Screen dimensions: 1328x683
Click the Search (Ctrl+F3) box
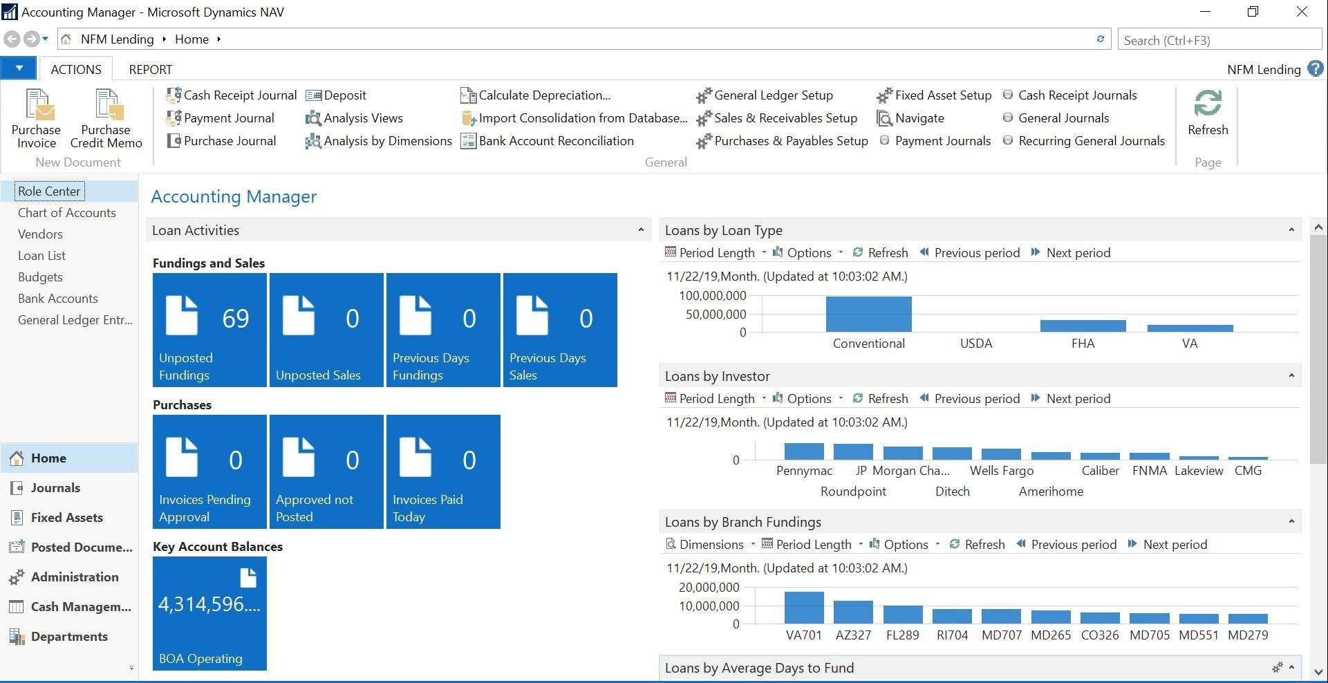point(1220,40)
